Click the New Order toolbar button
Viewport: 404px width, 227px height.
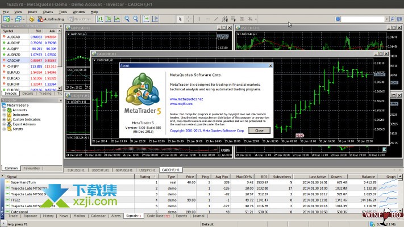point(80,19)
